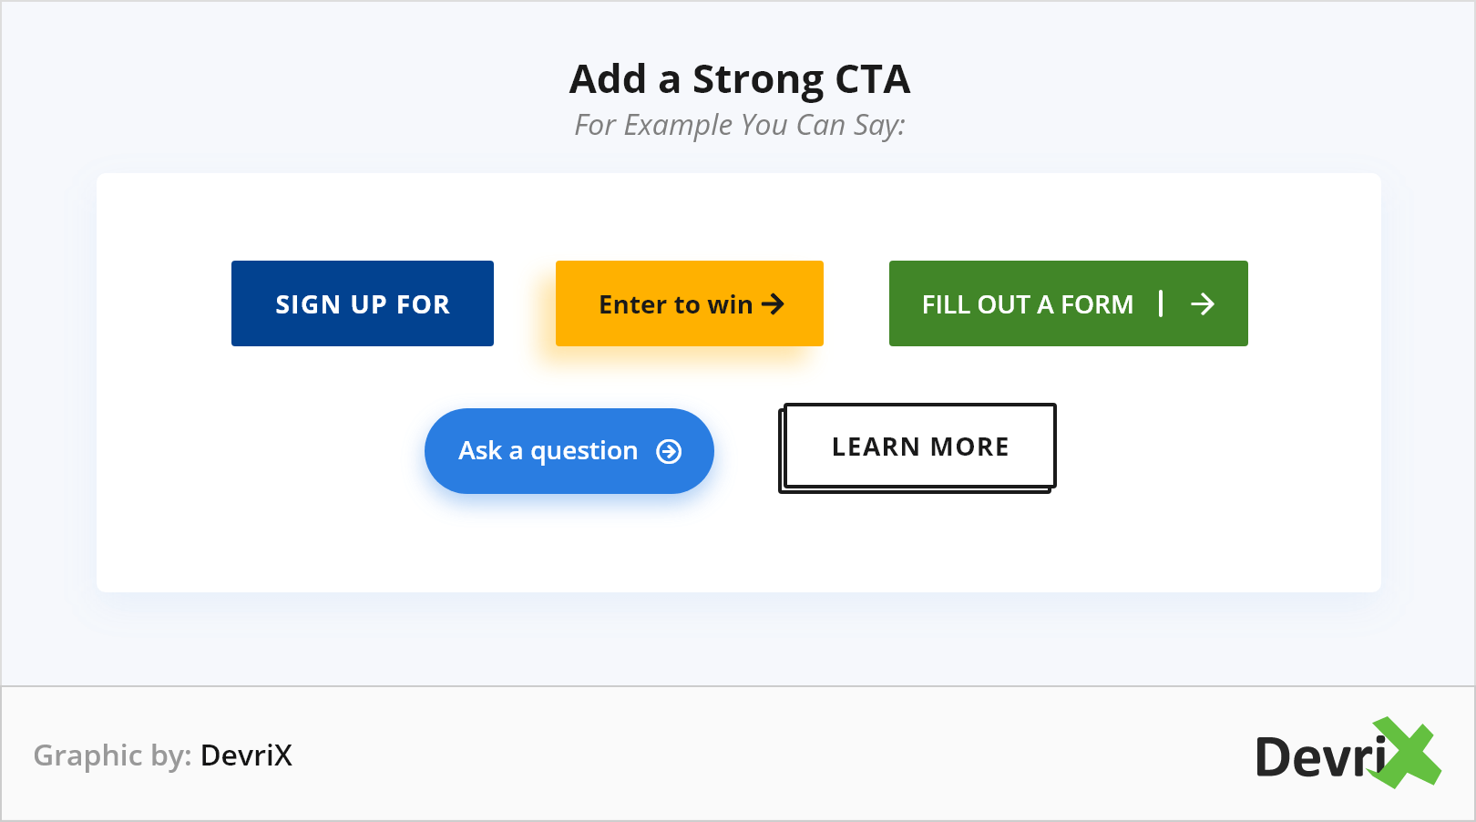The image size is (1476, 822).
Task: Click the vertical divider in the green button
Action: [x=1161, y=303]
